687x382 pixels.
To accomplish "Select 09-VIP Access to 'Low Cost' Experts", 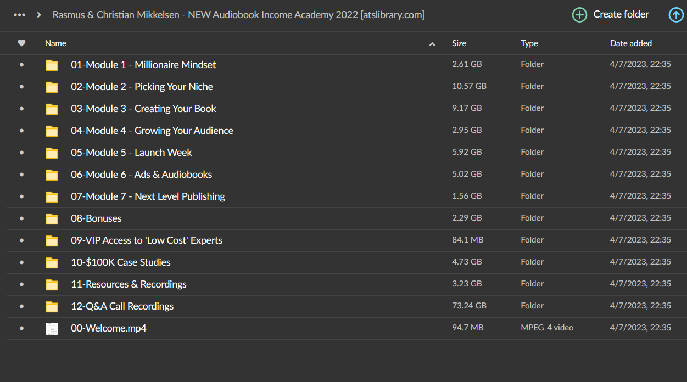I will click(x=147, y=240).
